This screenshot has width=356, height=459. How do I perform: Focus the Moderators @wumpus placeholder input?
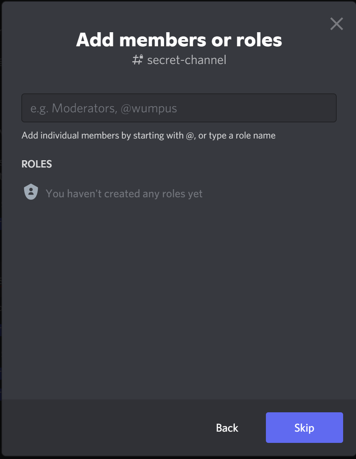179,108
